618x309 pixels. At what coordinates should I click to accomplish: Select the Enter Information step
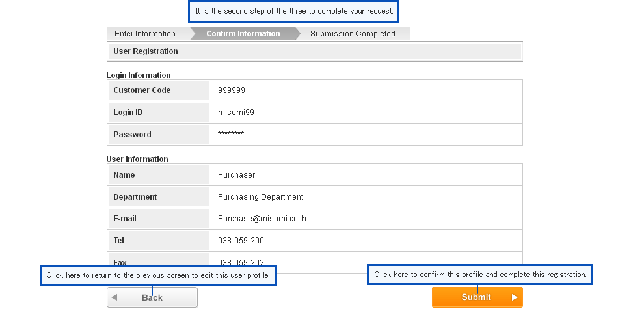(x=145, y=33)
